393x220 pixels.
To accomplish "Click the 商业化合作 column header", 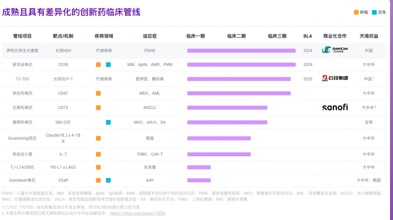I will (335, 36).
